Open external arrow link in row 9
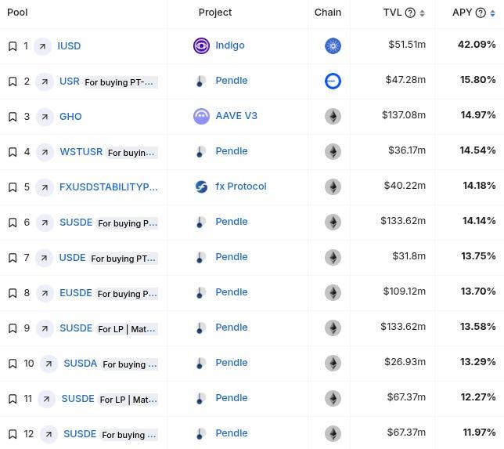The width and height of the screenshot is (504, 449). point(45,328)
